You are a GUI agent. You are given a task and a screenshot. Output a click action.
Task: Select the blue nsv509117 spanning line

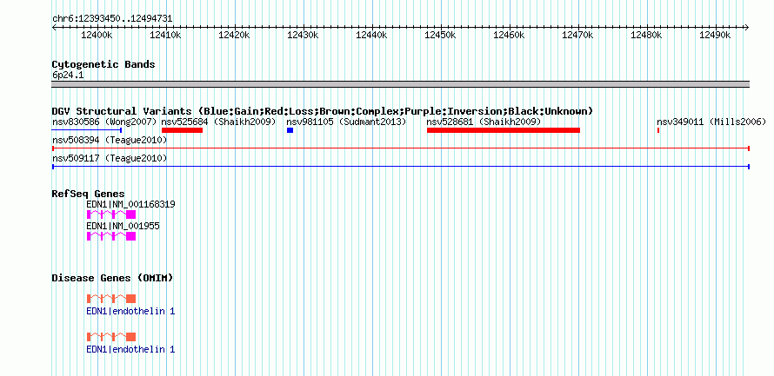(401, 167)
